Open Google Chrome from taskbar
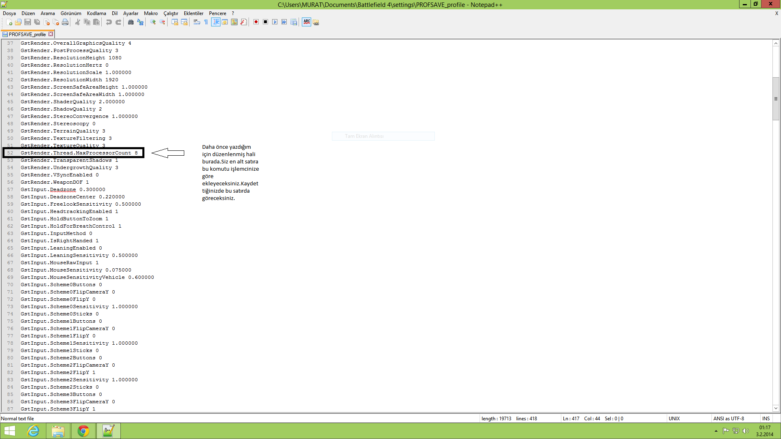The height and width of the screenshot is (439, 781). pyautogui.click(x=83, y=431)
